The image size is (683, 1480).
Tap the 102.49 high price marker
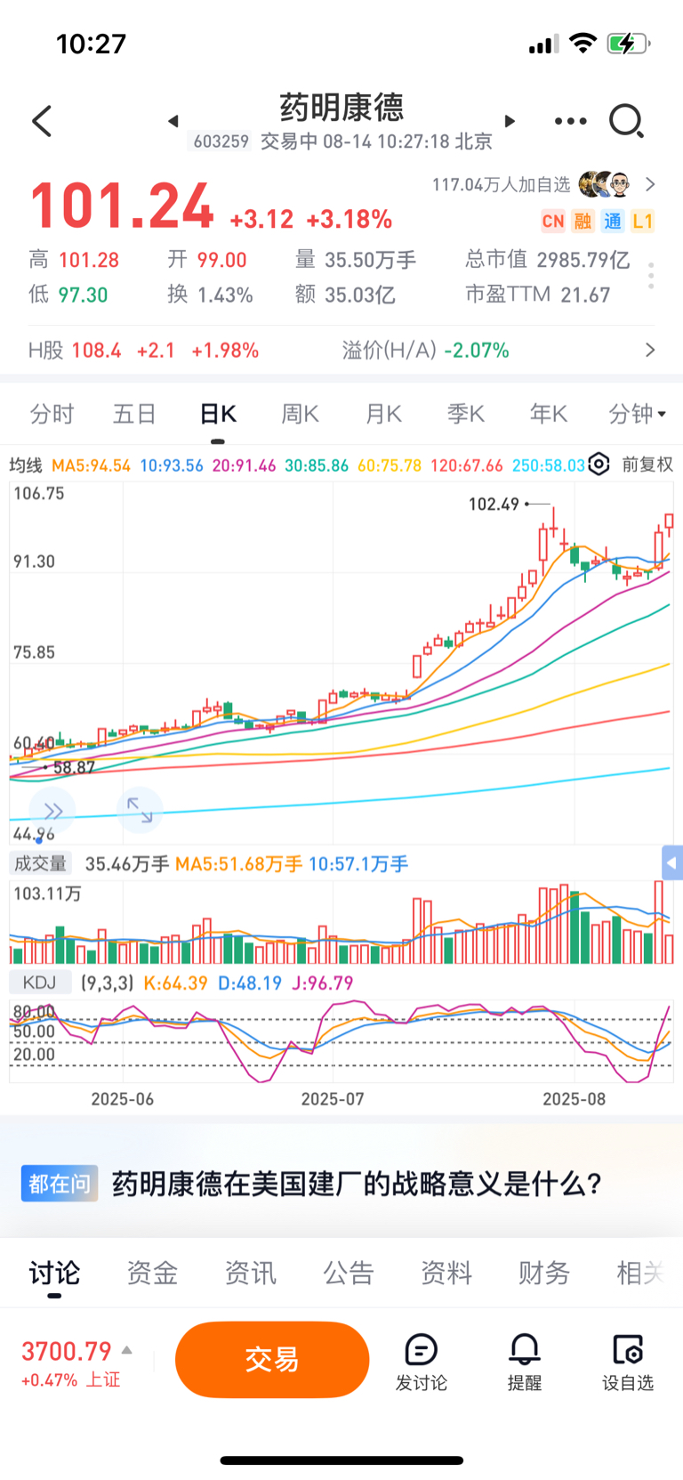(494, 504)
